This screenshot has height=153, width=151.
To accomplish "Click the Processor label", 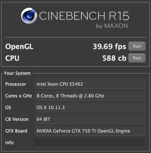I will (16, 84).
